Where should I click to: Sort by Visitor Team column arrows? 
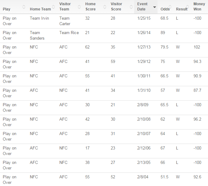tap(79, 7)
